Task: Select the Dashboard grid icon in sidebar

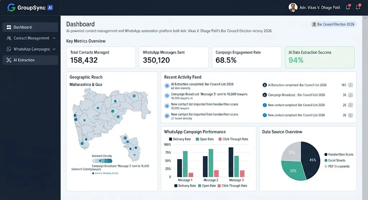Action: [x=9, y=27]
